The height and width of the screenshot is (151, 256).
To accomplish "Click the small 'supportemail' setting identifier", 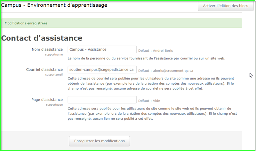I will coord(54,75).
